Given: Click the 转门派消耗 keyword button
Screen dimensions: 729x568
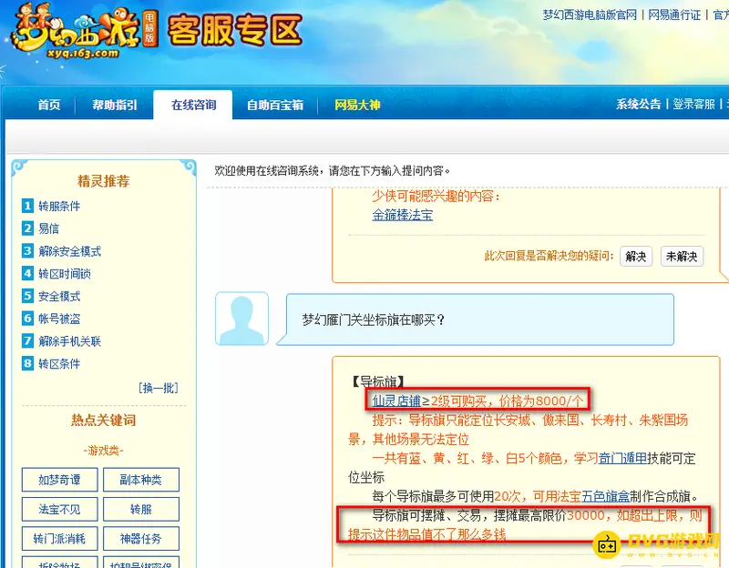Looking at the screenshot, I should pyautogui.click(x=59, y=539).
